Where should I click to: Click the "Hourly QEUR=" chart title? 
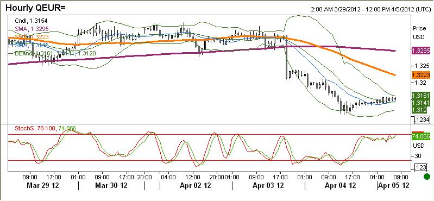pos(35,8)
